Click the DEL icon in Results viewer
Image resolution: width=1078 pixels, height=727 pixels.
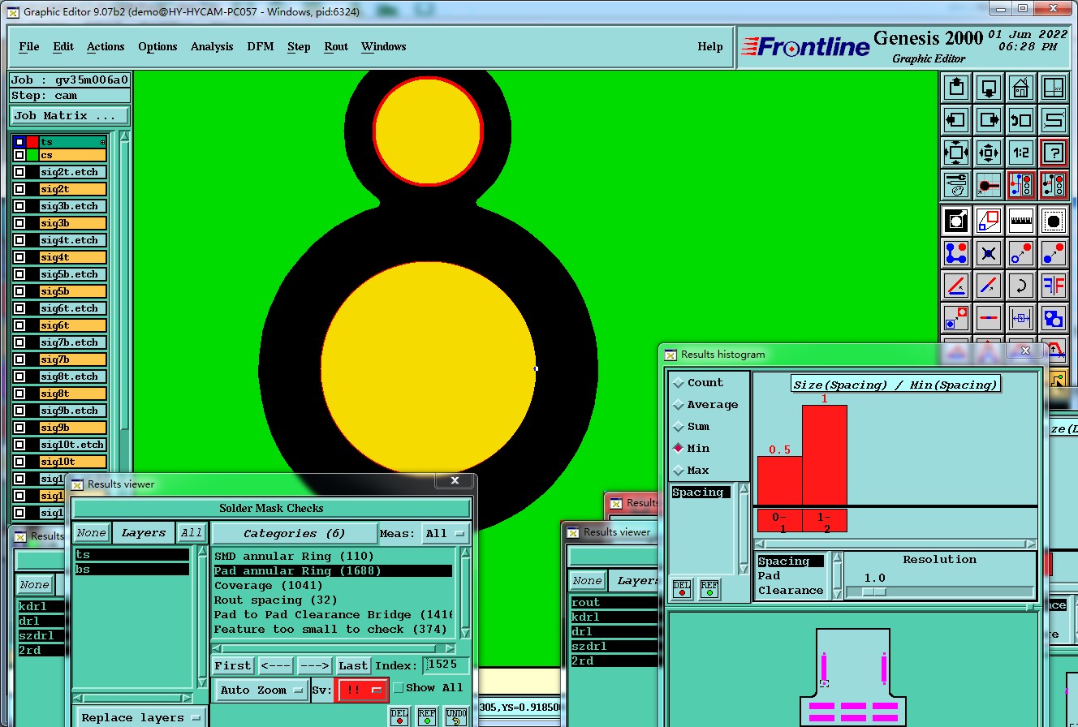click(x=399, y=716)
